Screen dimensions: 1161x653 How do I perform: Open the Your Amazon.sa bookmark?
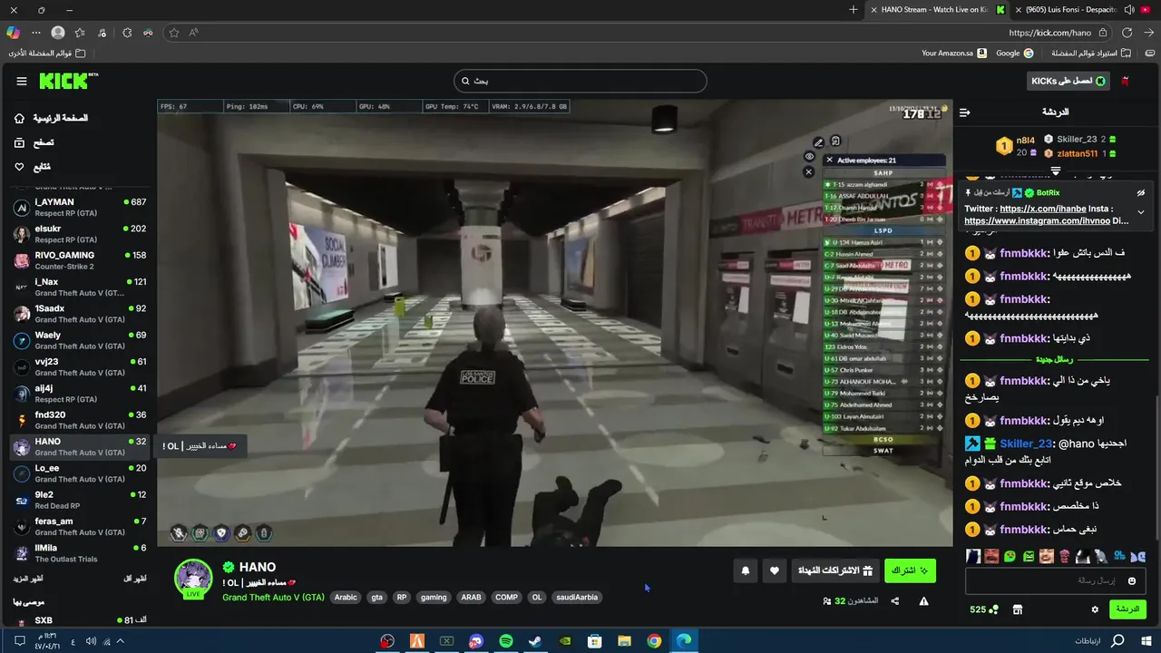(953, 53)
